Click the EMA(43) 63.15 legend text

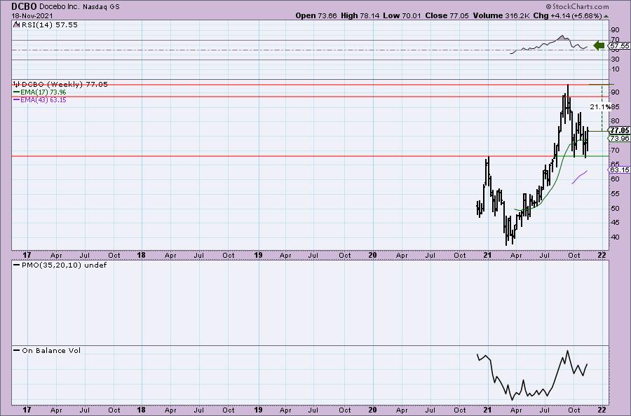pos(43,99)
